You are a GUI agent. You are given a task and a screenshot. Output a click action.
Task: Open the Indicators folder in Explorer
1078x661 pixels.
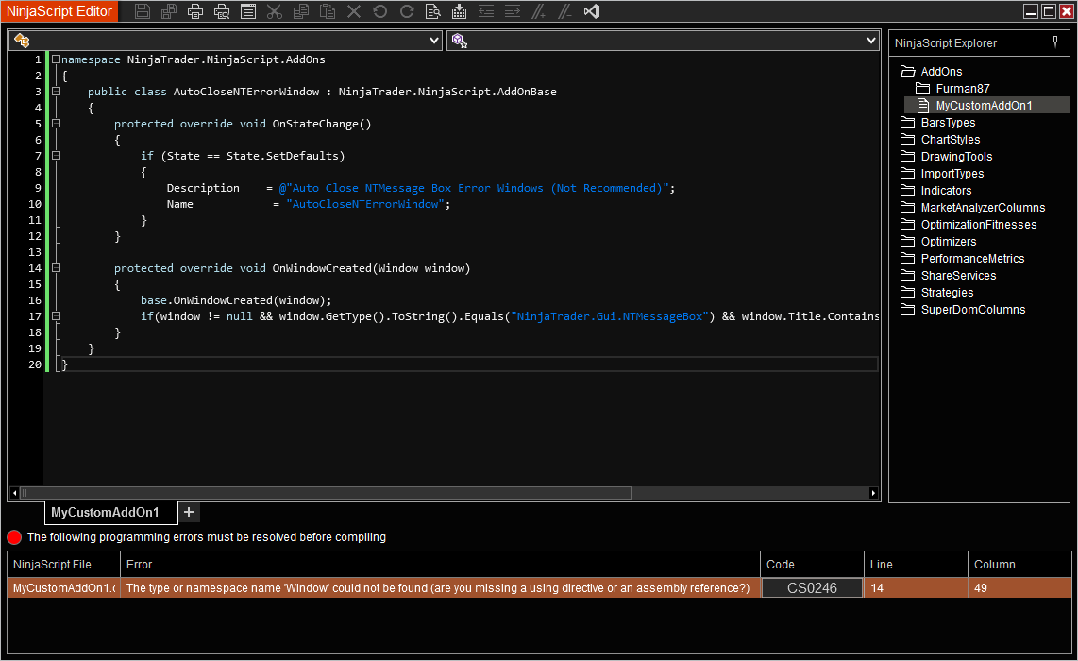coord(946,191)
